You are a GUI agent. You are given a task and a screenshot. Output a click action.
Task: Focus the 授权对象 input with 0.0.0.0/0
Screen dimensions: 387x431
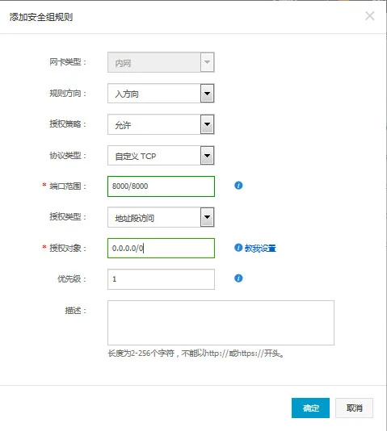161,249
